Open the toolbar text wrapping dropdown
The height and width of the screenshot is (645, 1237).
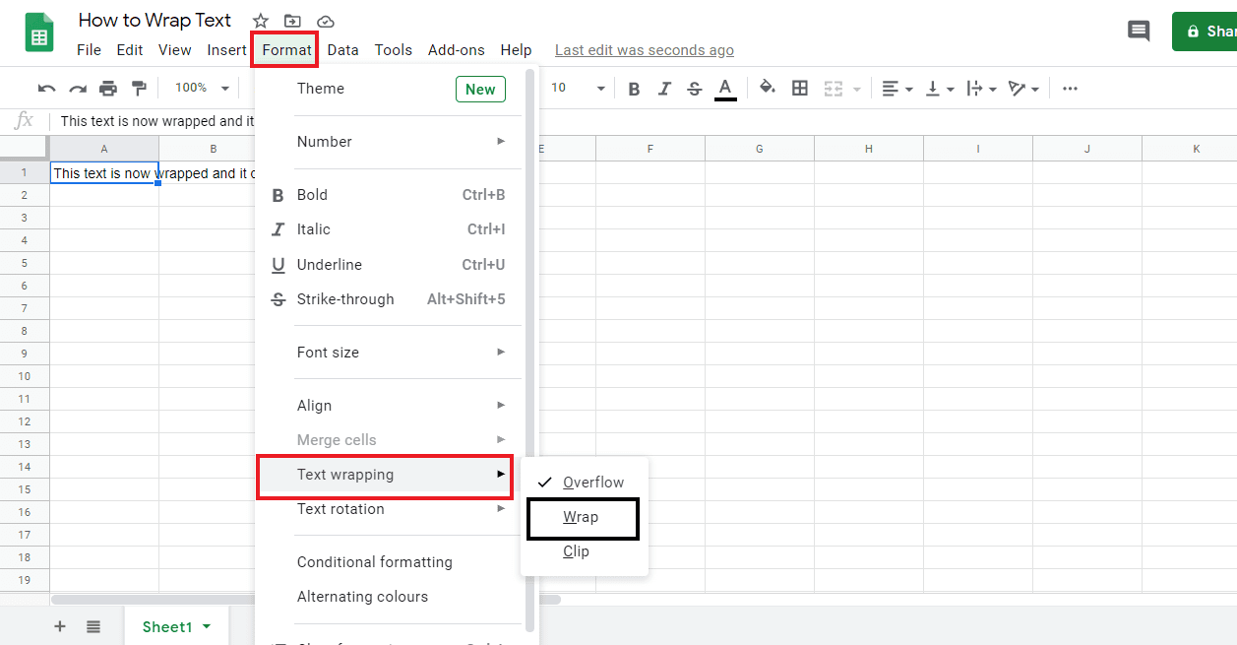981,89
